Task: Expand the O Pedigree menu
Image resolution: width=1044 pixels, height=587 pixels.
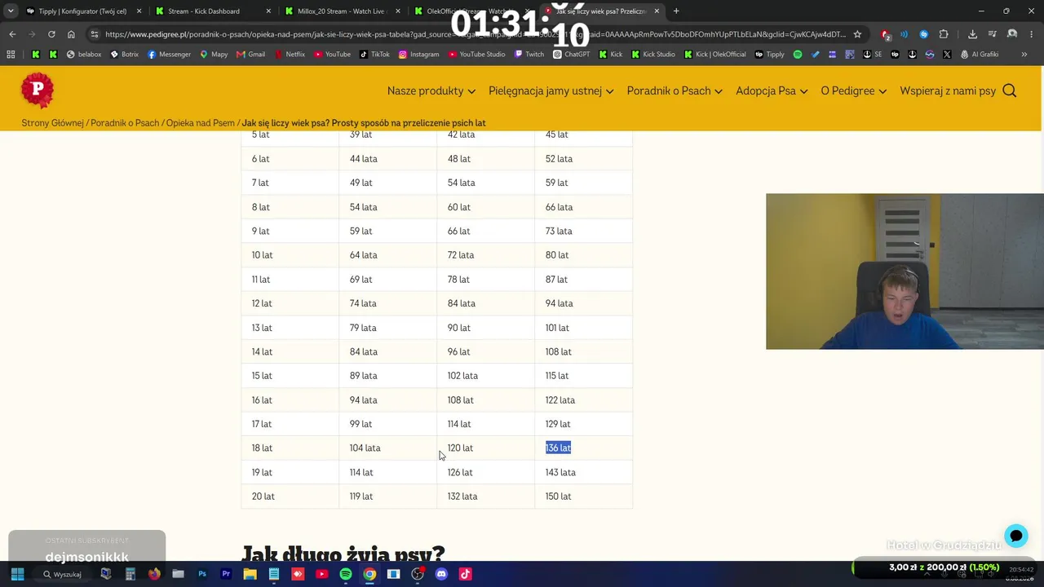Action: (853, 90)
